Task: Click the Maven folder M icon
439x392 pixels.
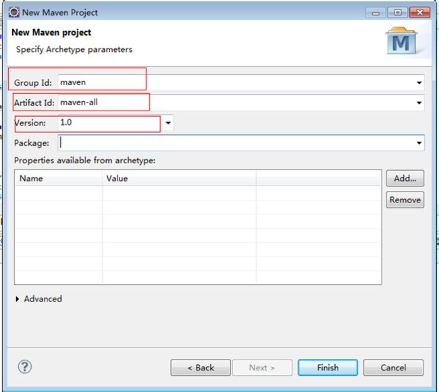Action: (x=401, y=41)
